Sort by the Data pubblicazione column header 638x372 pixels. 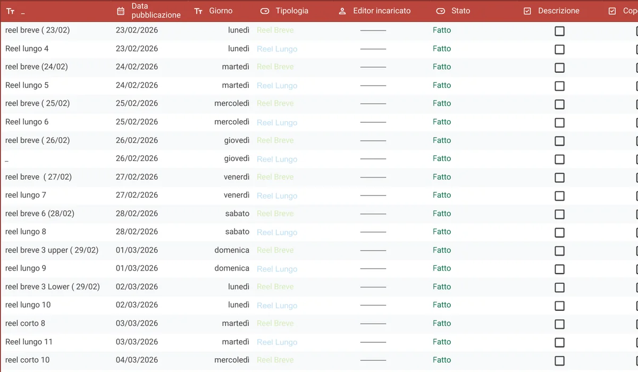pyautogui.click(x=156, y=11)
